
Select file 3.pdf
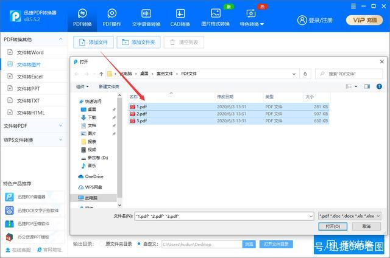coord(229,120)
